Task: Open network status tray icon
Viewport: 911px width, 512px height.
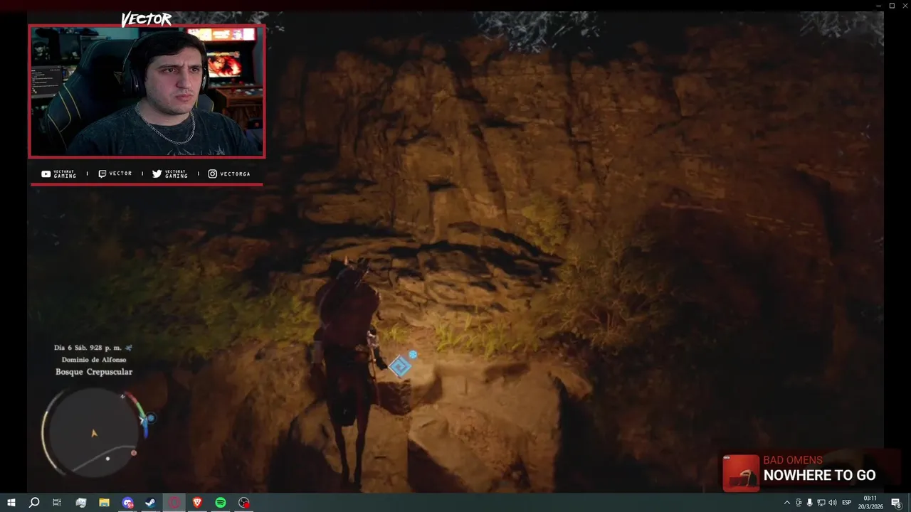Action: [821, 503]
